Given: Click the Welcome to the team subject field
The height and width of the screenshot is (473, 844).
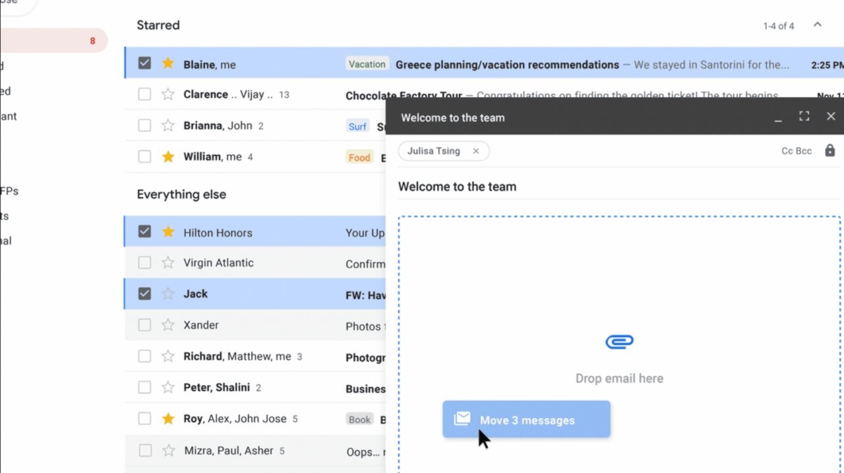Looking at the screenshot, I should pyautogui.click(x=593, y=187).
